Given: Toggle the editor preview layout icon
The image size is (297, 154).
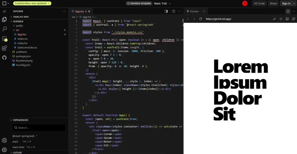Looking at the screenshot, I should pos(166,11).
